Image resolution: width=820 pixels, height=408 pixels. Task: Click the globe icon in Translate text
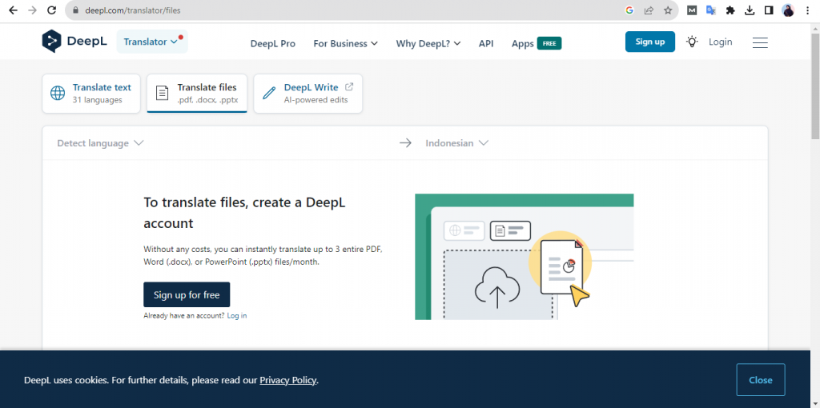[58, 93]
